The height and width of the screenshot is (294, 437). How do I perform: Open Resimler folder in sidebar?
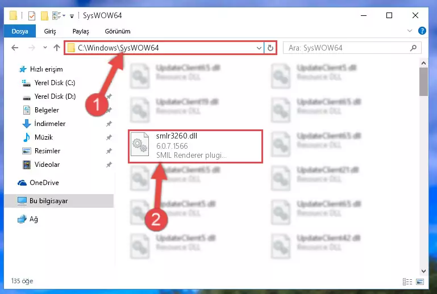pyautogui.click(x=47, y=151)
